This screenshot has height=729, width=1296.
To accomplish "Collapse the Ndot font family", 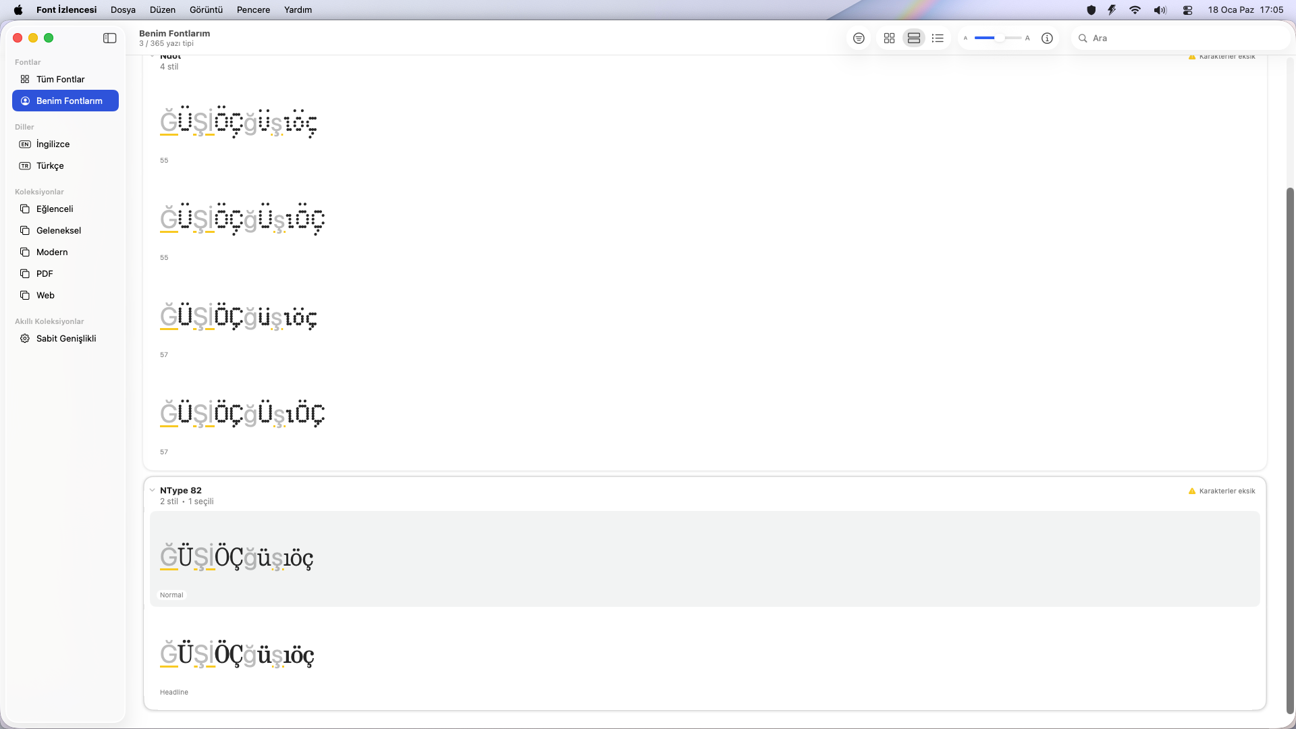I will 153,57.
